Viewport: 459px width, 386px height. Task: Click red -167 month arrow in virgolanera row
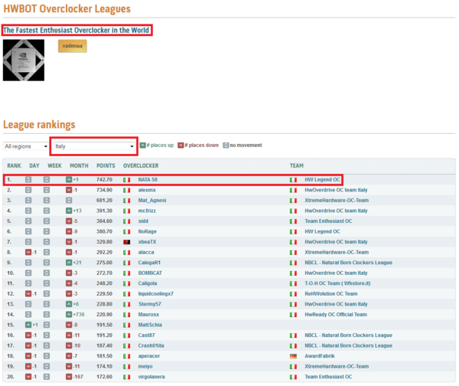[x=69, y=377]
